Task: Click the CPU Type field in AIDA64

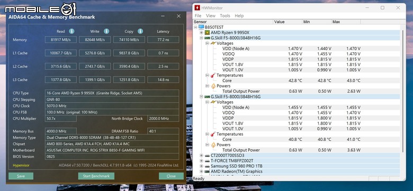Action: (x=112, y=93)
